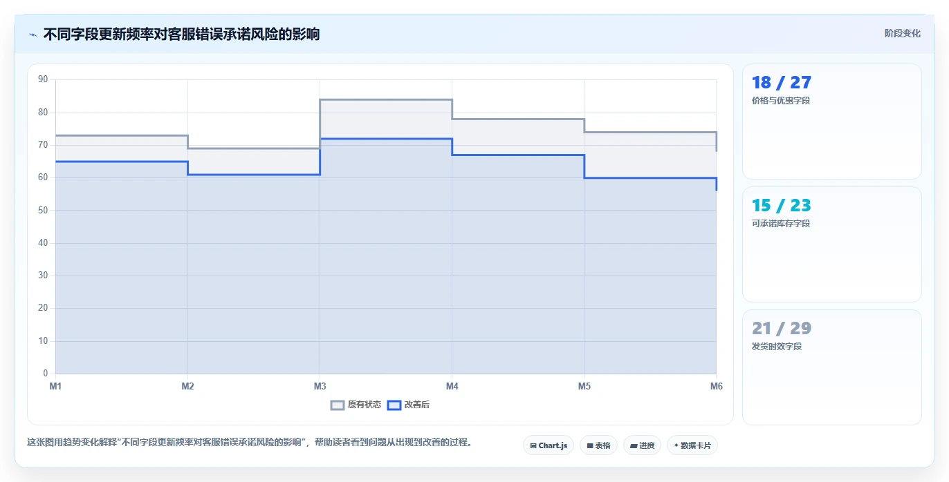Click the lightning icon beside the title
This screenshot has width=949, height=482.
tap(33, 34)
